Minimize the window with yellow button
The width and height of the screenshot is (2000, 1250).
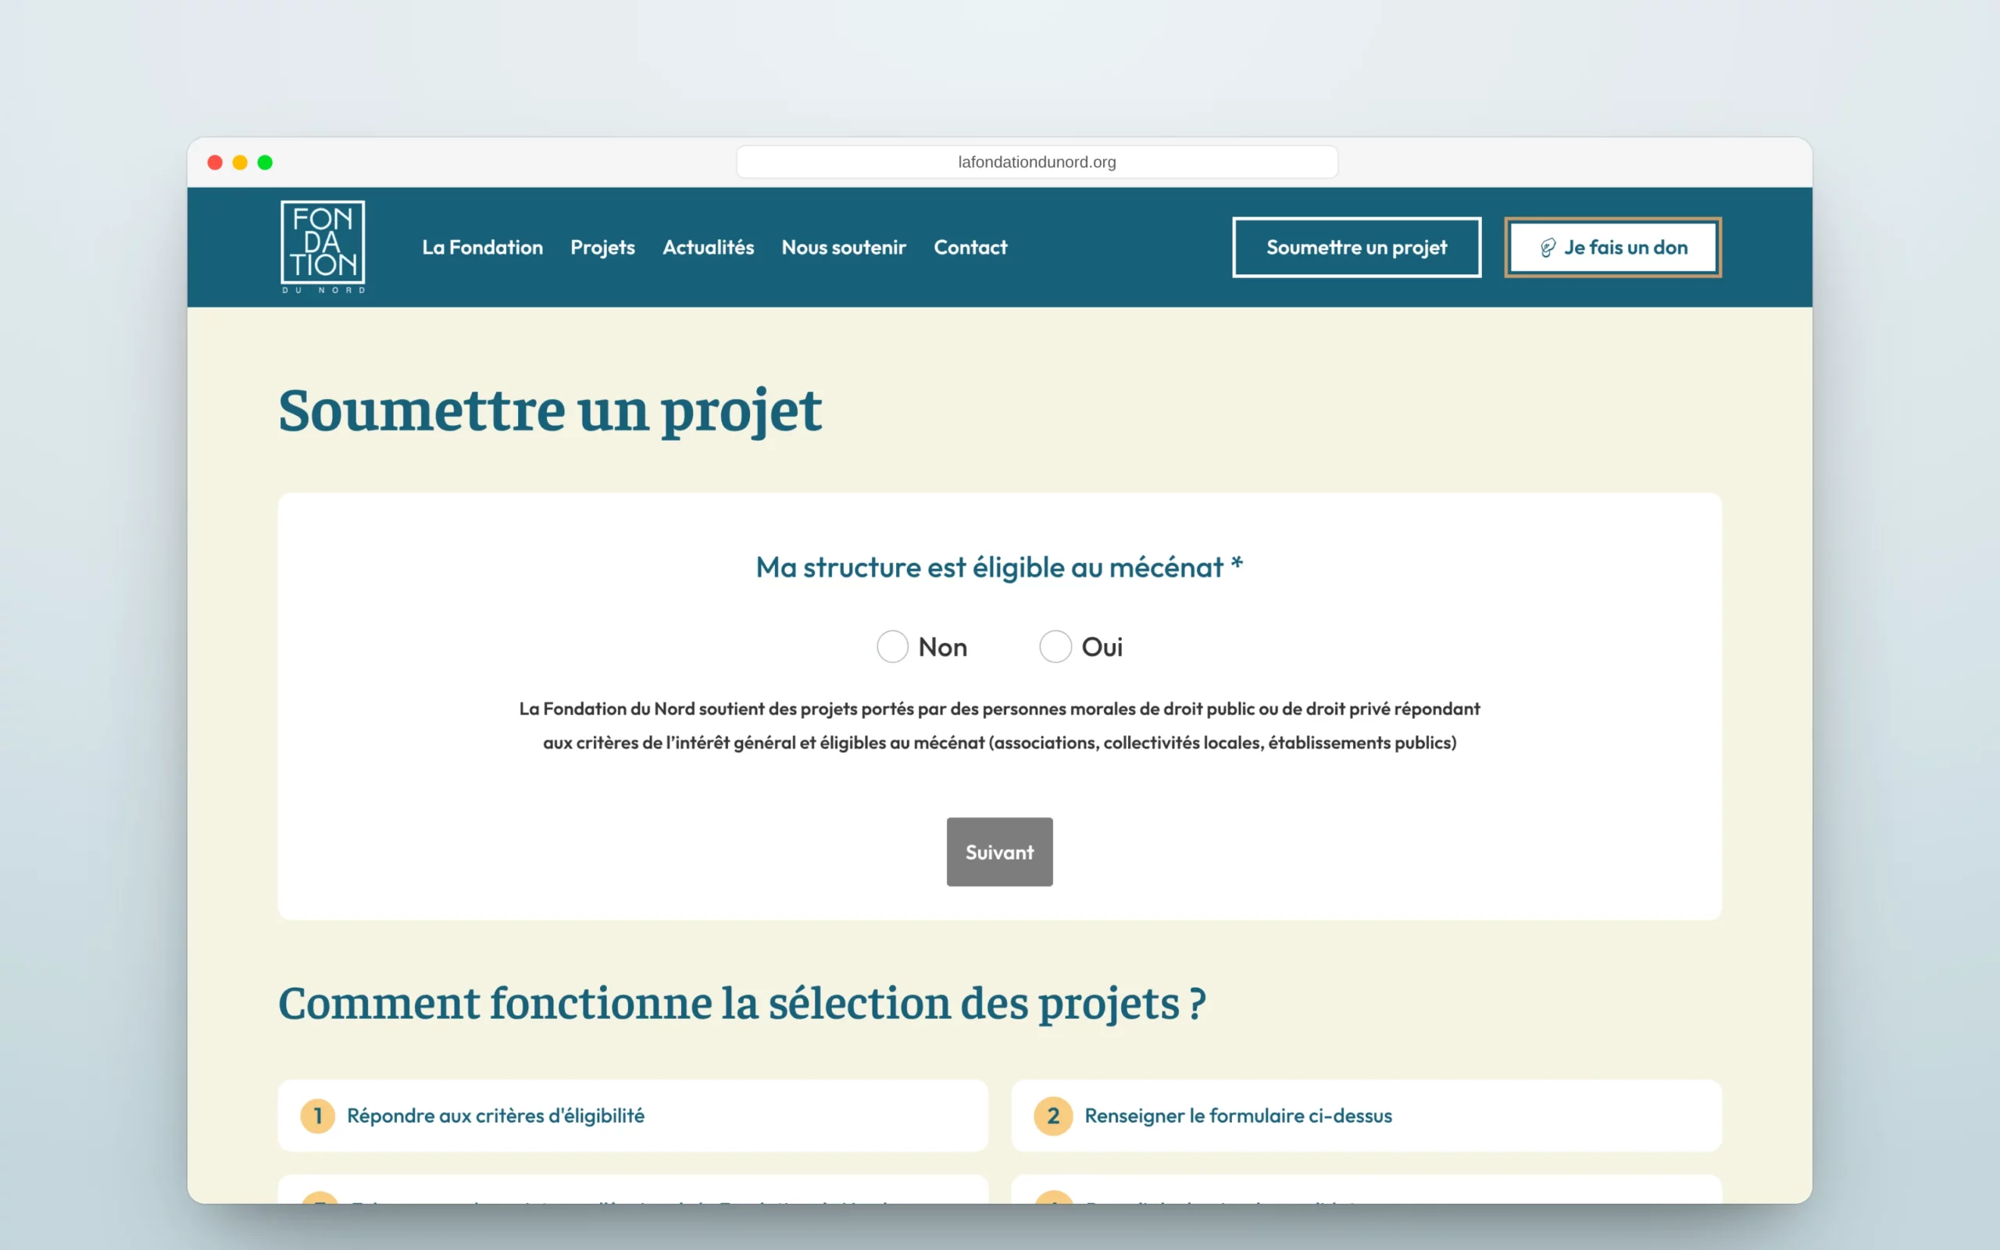coord(240,162)
